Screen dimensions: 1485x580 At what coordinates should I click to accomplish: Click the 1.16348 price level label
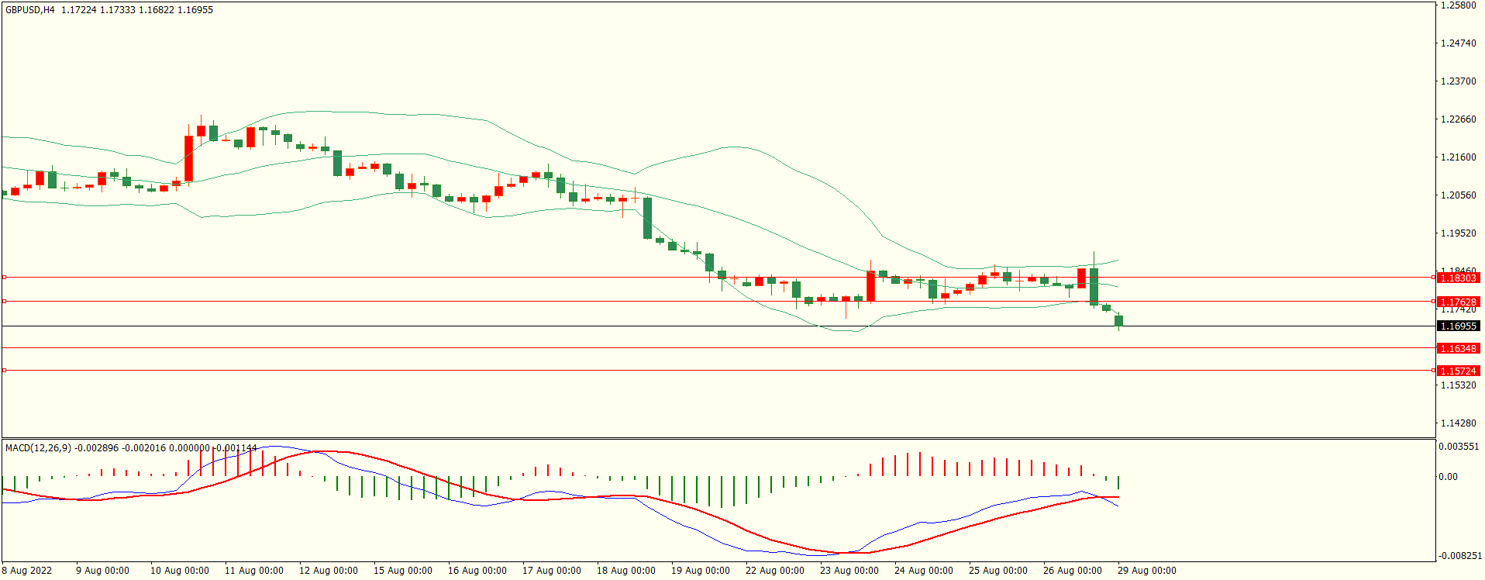[x=1458, y=349]
